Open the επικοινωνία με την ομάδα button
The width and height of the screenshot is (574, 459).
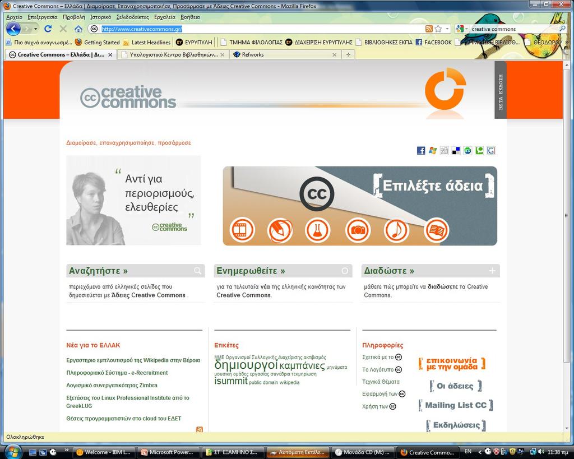[452, 364]
